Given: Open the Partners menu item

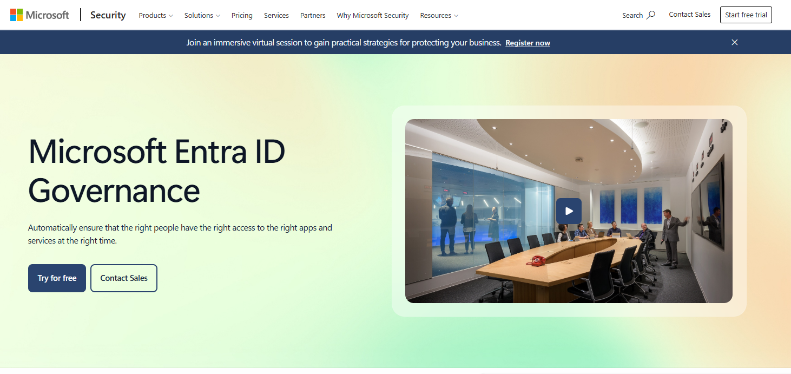Looking at the screenshot, I should pyautogui.click(x=313, y=15).
